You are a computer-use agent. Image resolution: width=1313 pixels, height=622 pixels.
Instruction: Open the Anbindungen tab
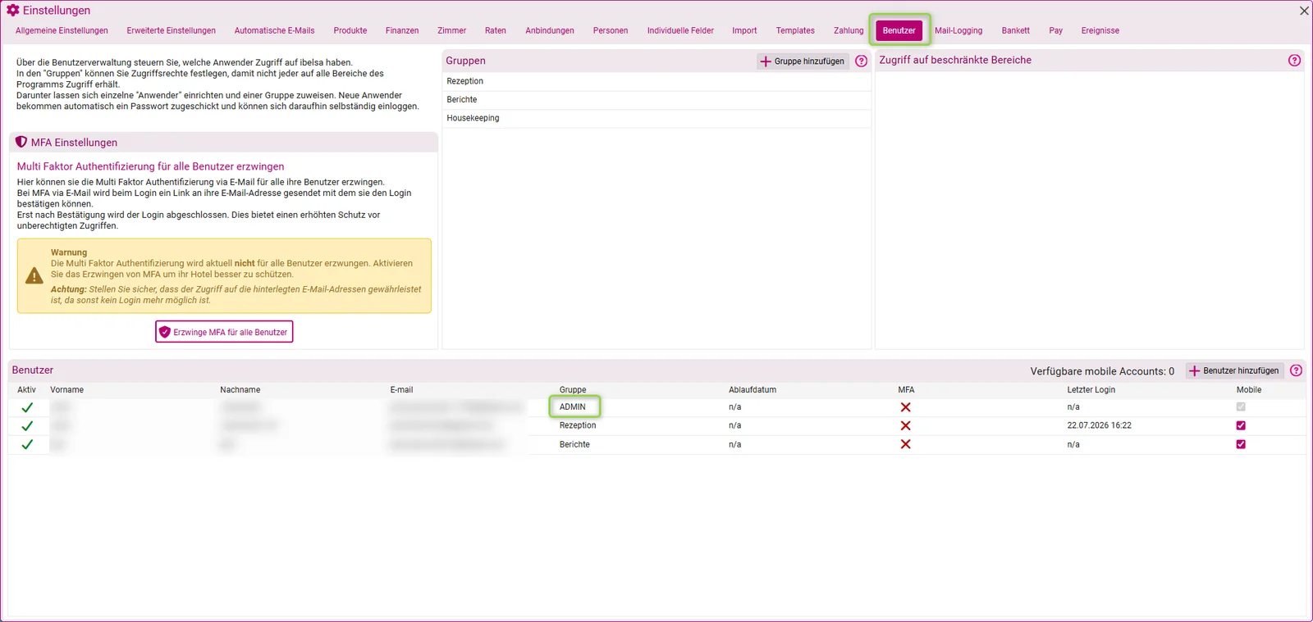point(550,30)
